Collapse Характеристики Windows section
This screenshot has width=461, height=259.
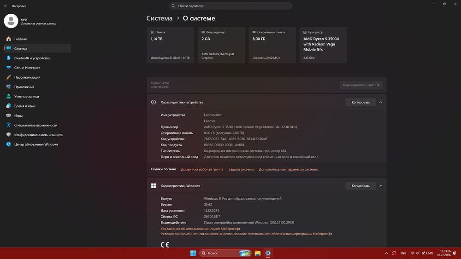click(381, 186)
